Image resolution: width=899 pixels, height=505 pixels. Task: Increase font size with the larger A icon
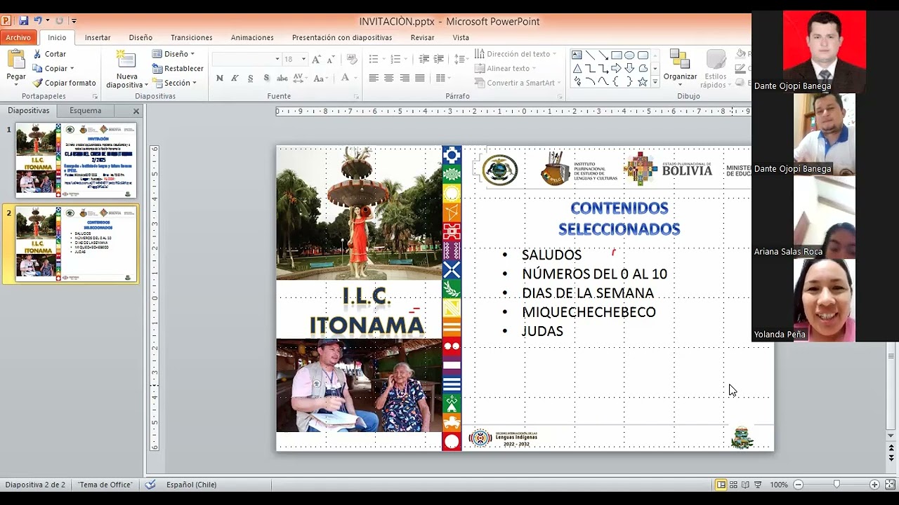316,60
